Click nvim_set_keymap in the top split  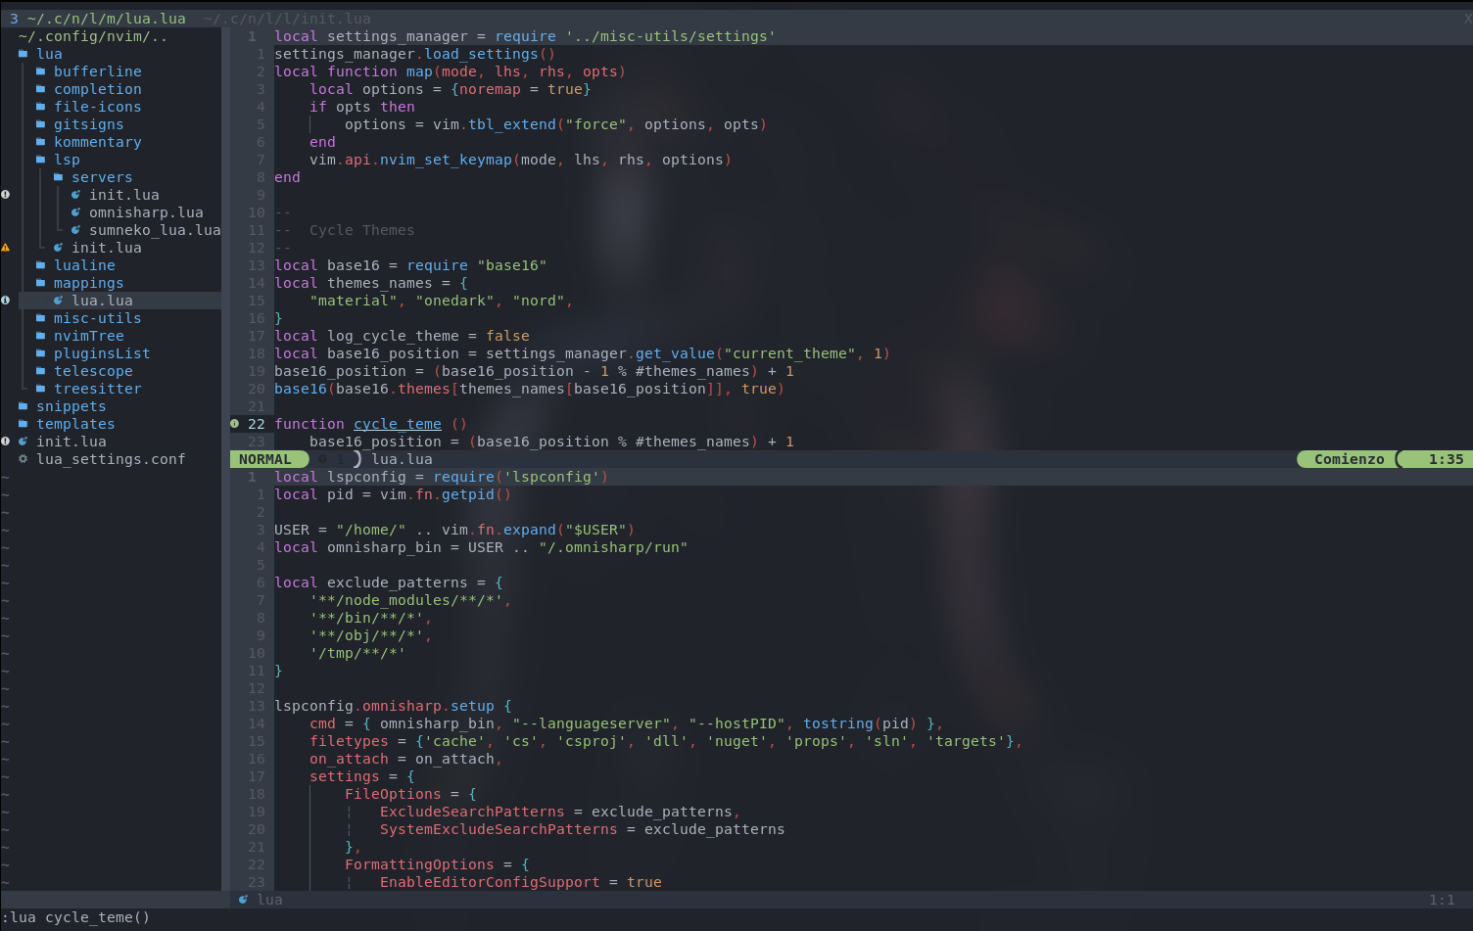click(446, 160)
